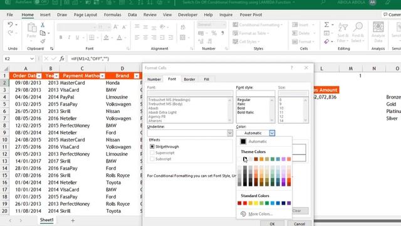The width and height of the screenshot is (401, 226).
Task: Click cell containing Limousine in row 4
Action: pos(122,97)
